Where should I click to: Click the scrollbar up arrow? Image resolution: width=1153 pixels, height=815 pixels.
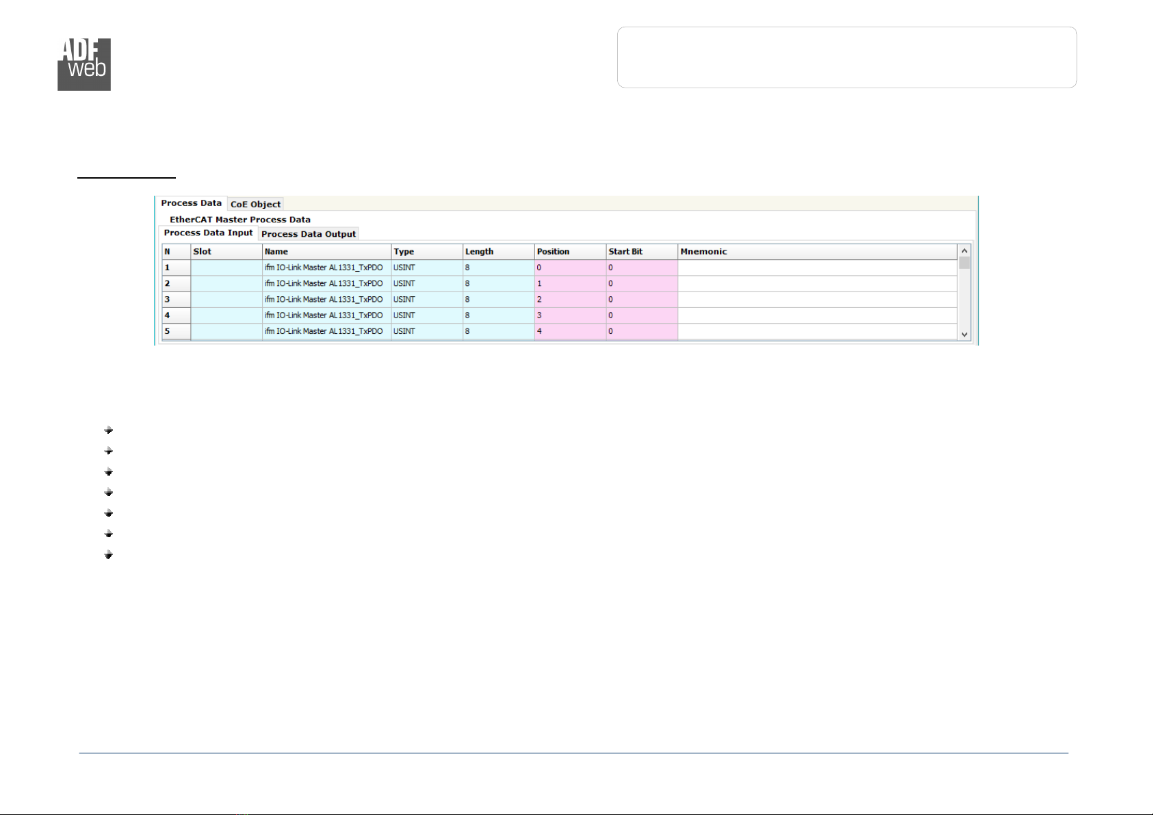(x=964, y=251)
